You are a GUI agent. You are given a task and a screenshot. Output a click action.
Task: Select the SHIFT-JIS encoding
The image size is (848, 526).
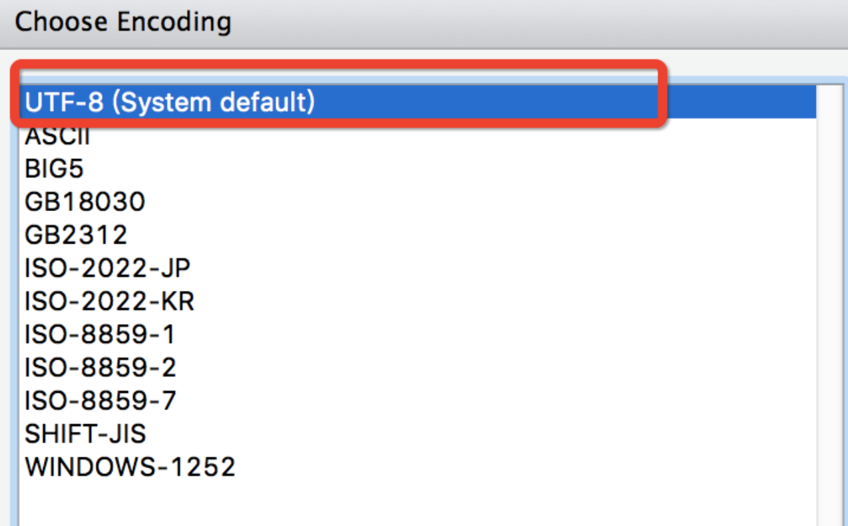(x=85, y=434)
